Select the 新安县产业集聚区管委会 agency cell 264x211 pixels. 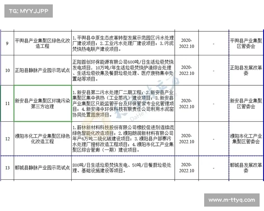245,103
